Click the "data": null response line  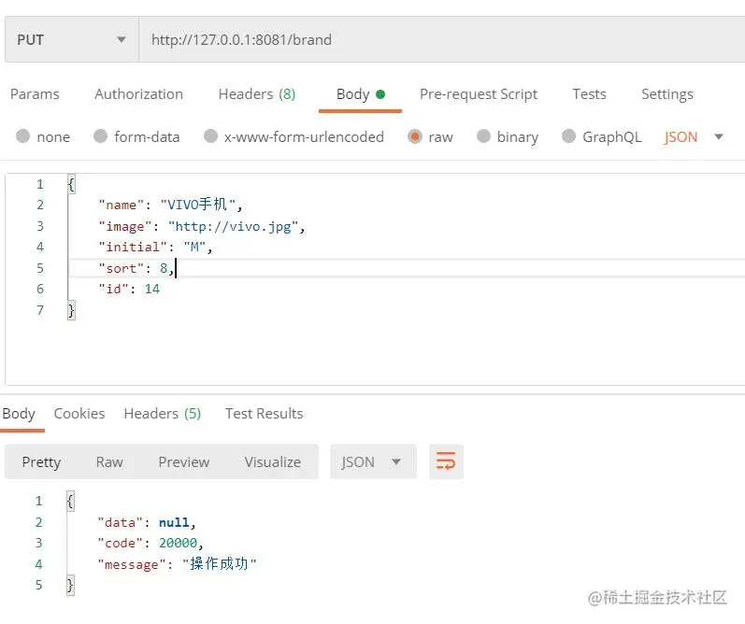(147, 522)
